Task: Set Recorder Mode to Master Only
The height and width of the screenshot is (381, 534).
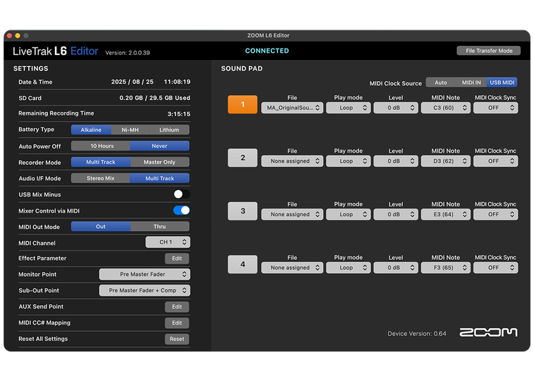Action: (159, 162)
